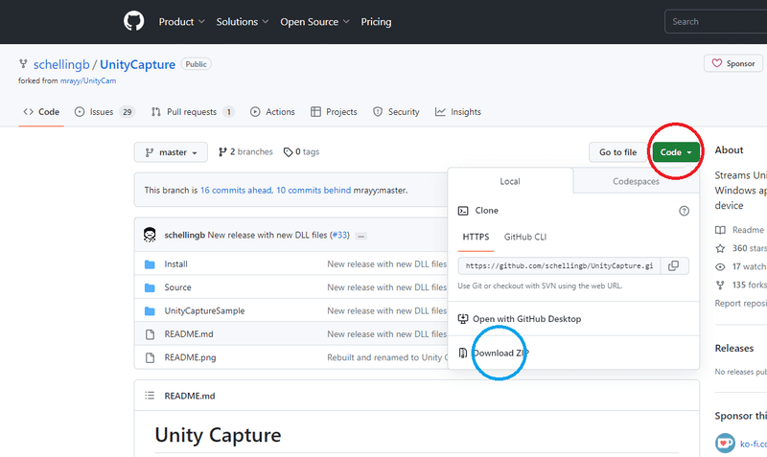Click the clone help question icon
The width and height of the screenshot is (767, 457).
684,211
